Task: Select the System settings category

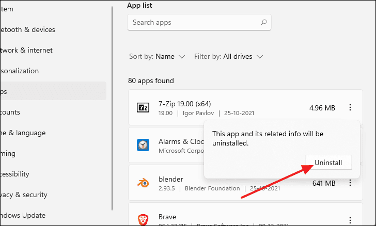Action: (7, 9)
